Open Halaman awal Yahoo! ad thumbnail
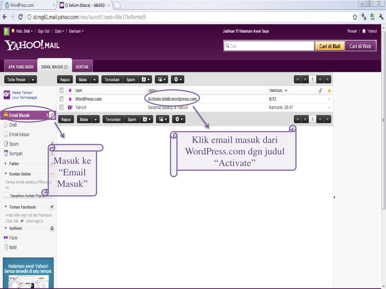The image size is (386, 289). (28, 273)
